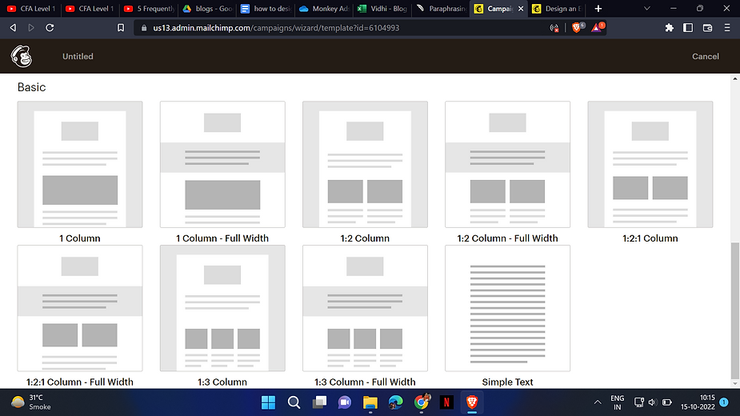Open the Brave Wallet icon
The width and height of the screenshot is (740, 416).
pos(707,27)
